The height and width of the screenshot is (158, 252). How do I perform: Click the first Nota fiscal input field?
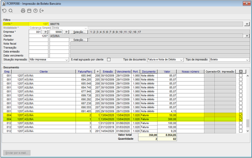coord(39,44)
